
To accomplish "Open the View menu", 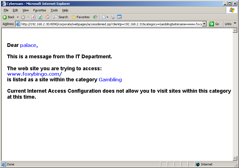I will [x=26, y=10].
